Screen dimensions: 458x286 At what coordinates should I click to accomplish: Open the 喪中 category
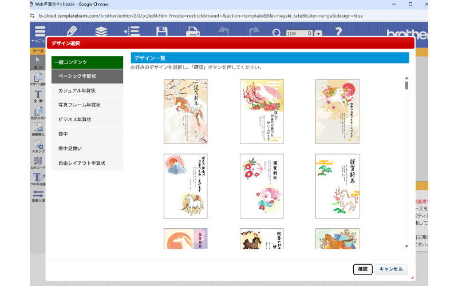[x=87, y=134]
